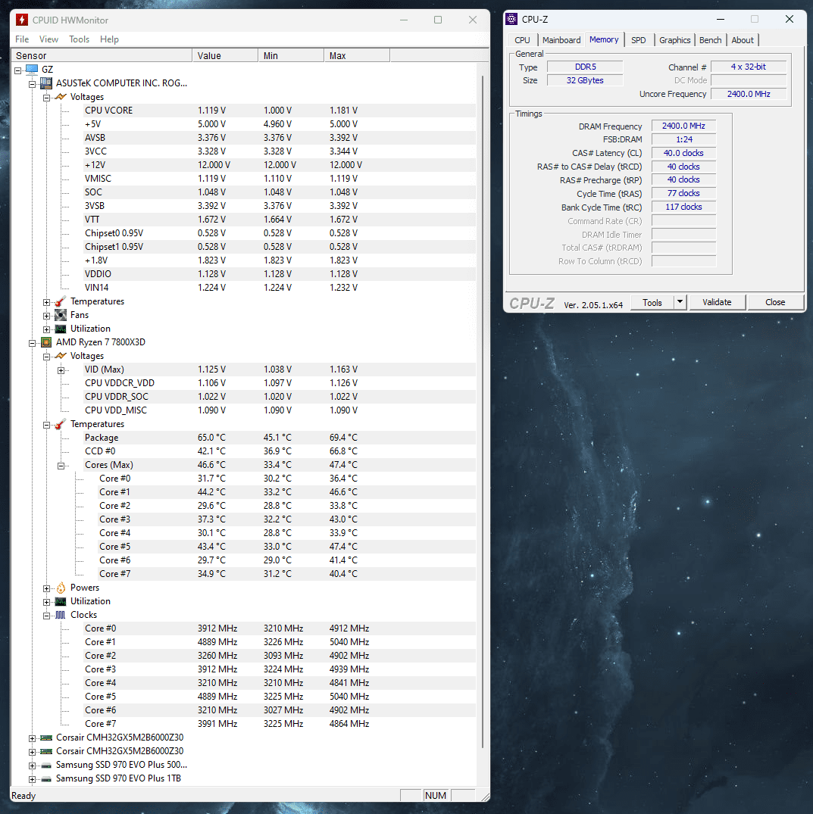The width and height of the screenshot is (813, 814).
Task: Expand the first Corsair CMH32GX5M2B6000Z30 node
Action: point(33,738)
